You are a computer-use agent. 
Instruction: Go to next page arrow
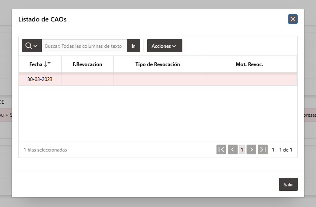(251, 149)
